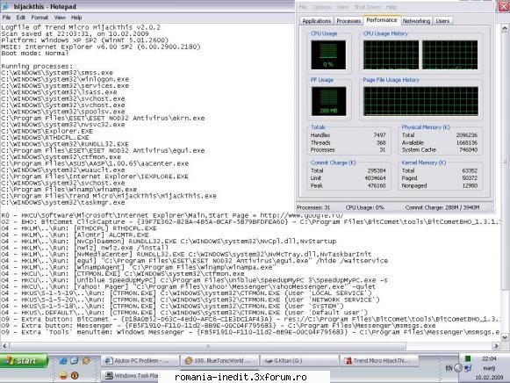Click the round orange bottom-row Quick Launch icon
Image resolution: width=510 pixels, height=383 pixels.
tap(75, 375)
